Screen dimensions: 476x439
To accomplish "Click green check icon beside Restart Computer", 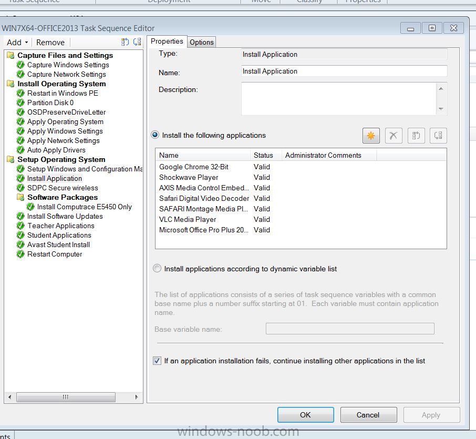I will click(x=20, y=254).
